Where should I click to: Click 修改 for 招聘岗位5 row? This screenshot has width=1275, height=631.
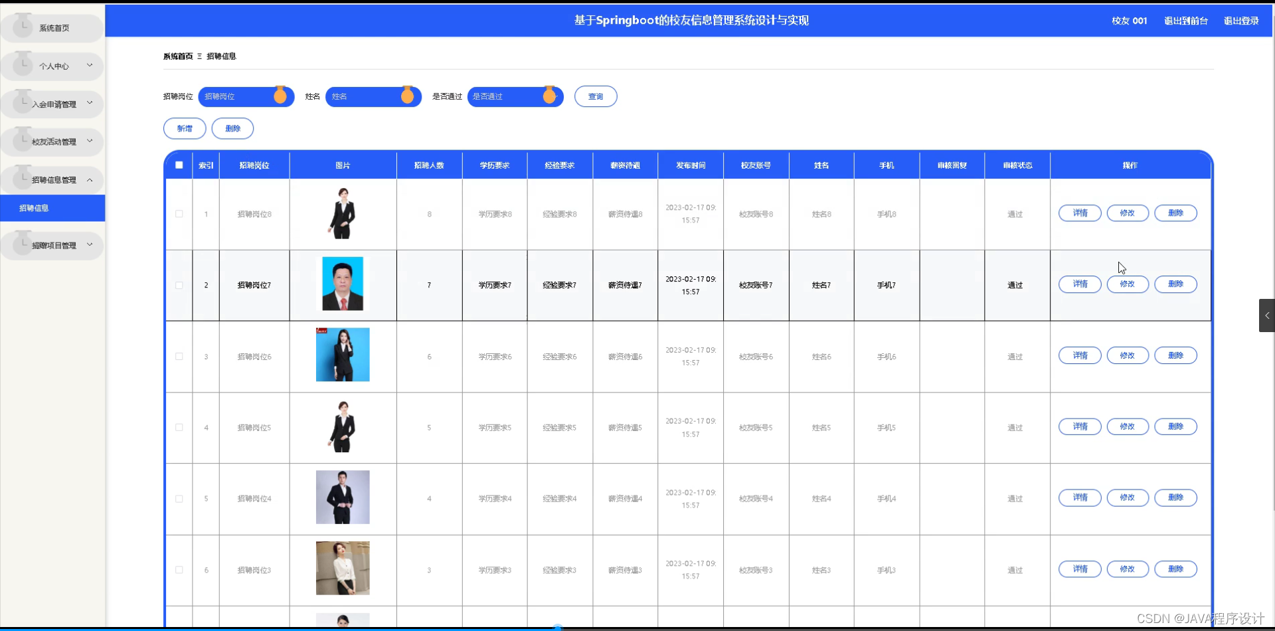(1128, 426)
